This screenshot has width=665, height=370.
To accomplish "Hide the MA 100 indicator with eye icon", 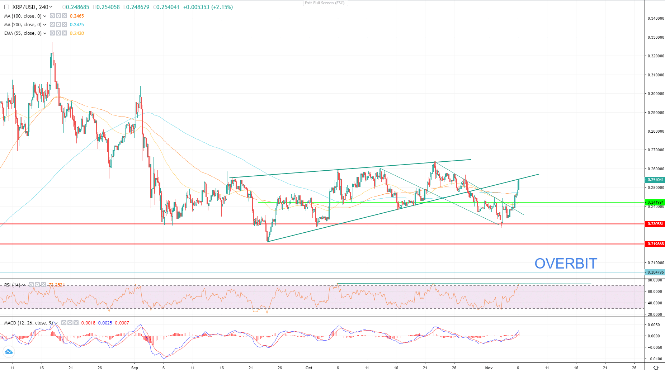I will [52, 16].
